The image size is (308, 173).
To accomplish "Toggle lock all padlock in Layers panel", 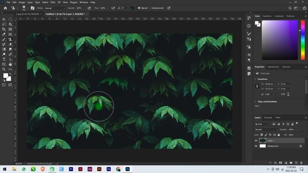I will coord(279,135).
